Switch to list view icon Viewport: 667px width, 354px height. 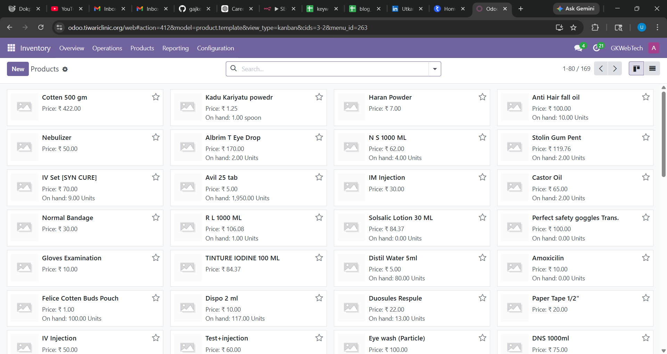652,68
